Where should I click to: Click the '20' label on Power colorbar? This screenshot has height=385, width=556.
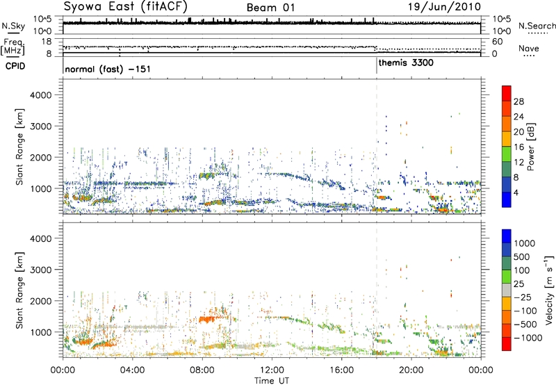[x=518, y=132]
